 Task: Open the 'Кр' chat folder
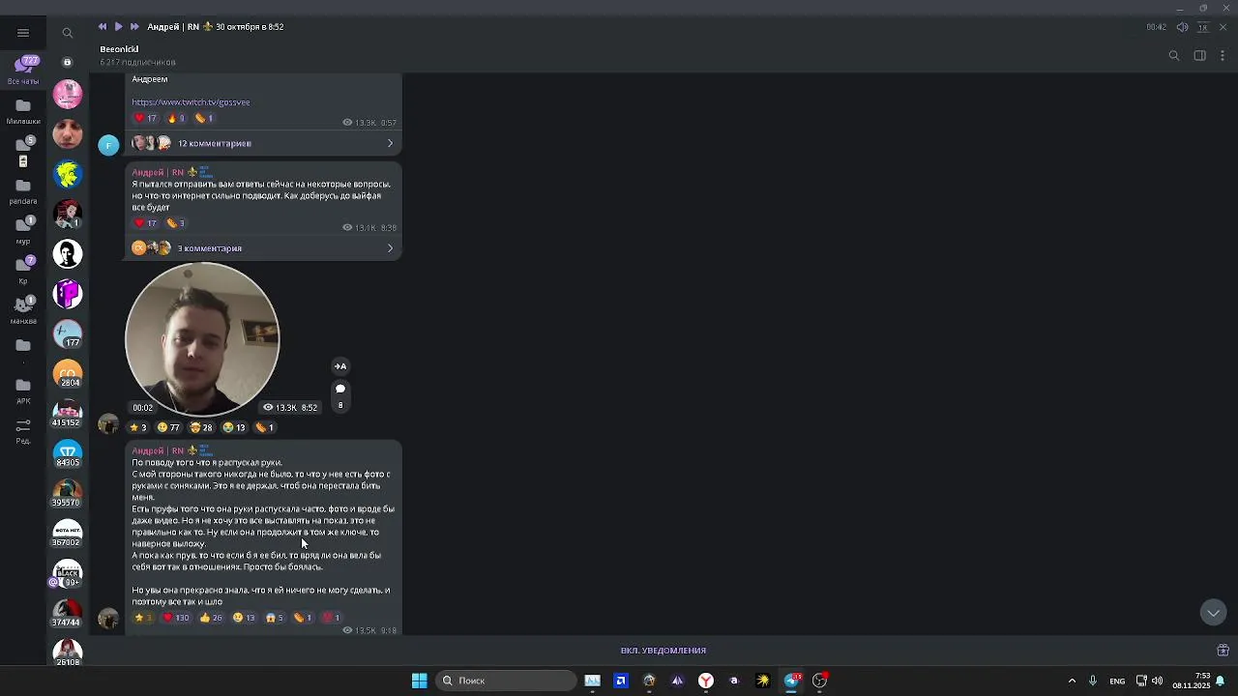click(x=23, y=270)
